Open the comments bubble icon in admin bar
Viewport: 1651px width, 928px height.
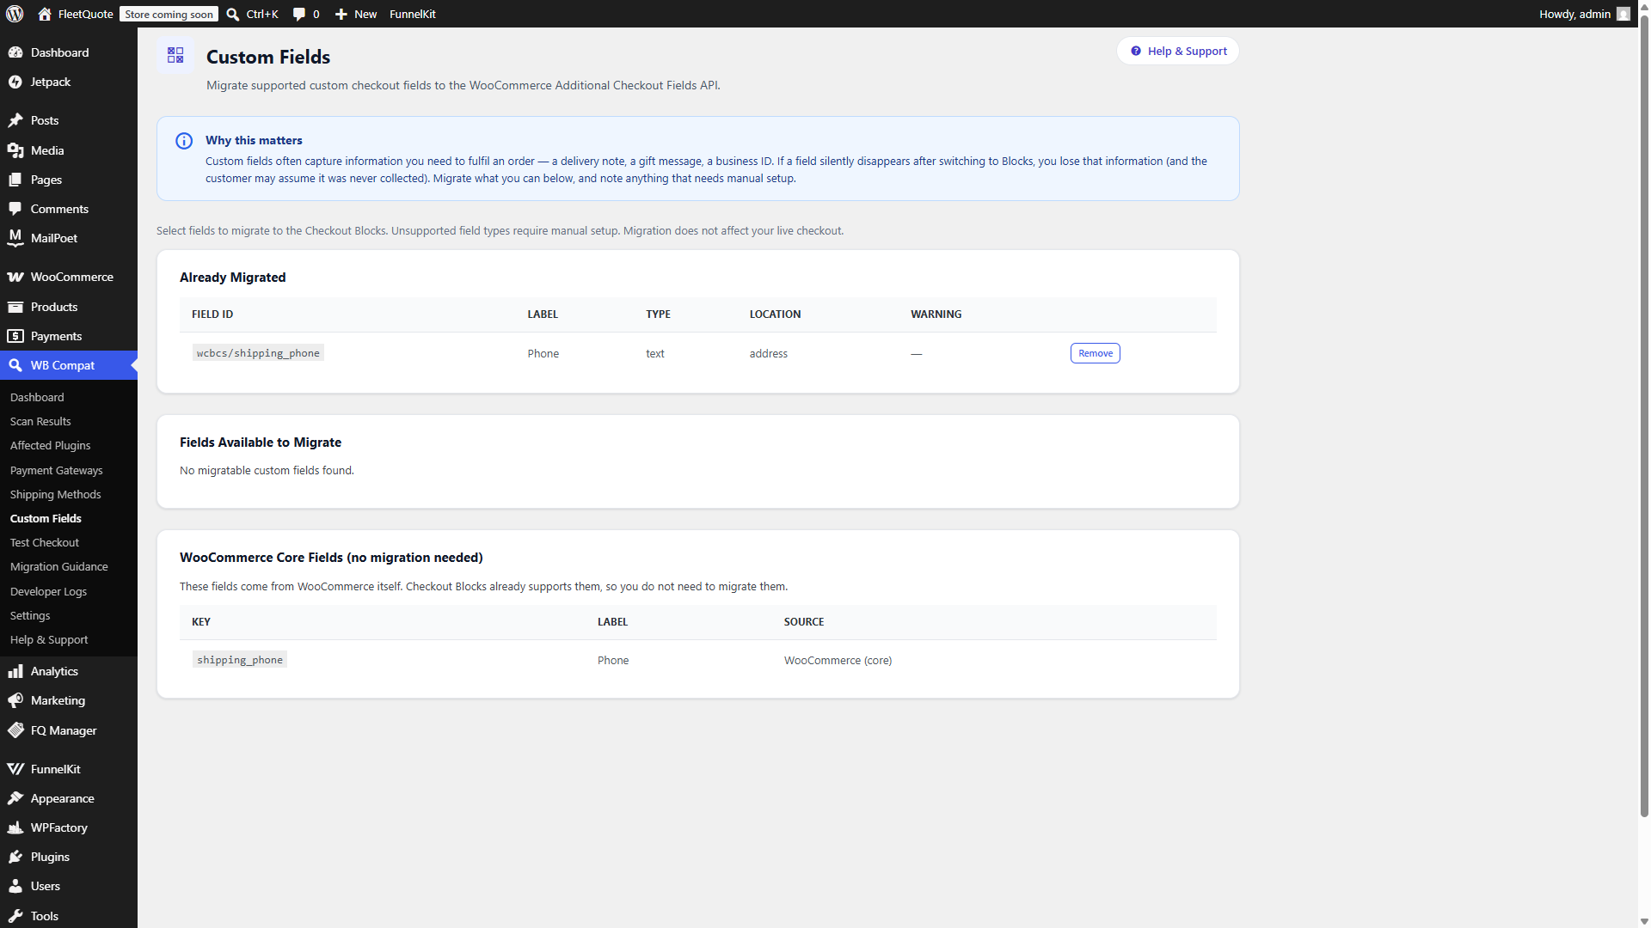[x=298, y=14]
